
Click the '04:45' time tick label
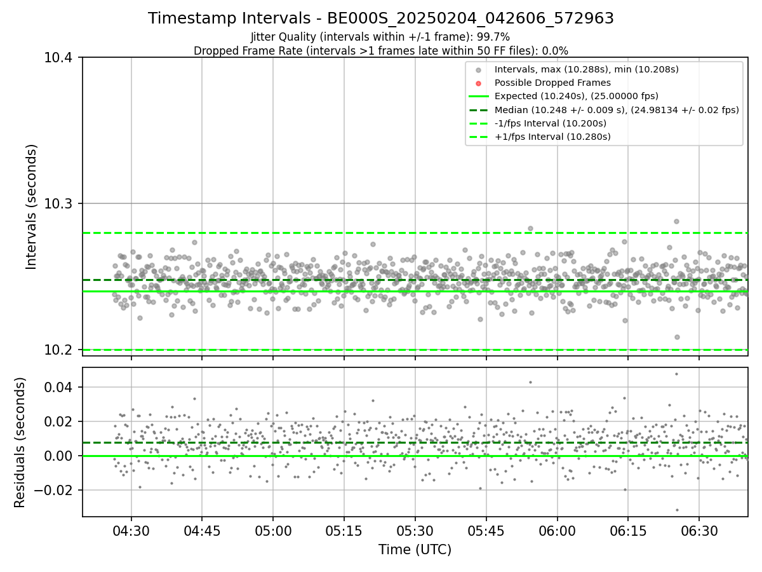tap(203, 530)
